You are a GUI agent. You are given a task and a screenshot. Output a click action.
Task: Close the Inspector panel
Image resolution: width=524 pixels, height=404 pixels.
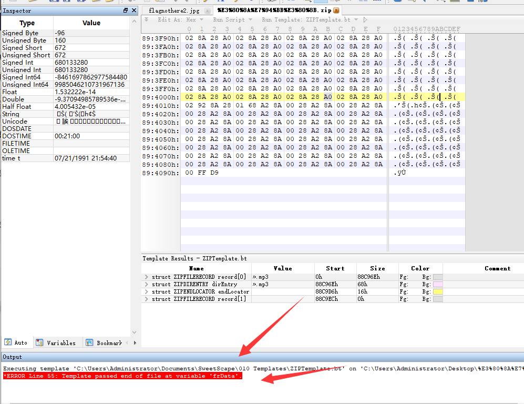(134, 11)
